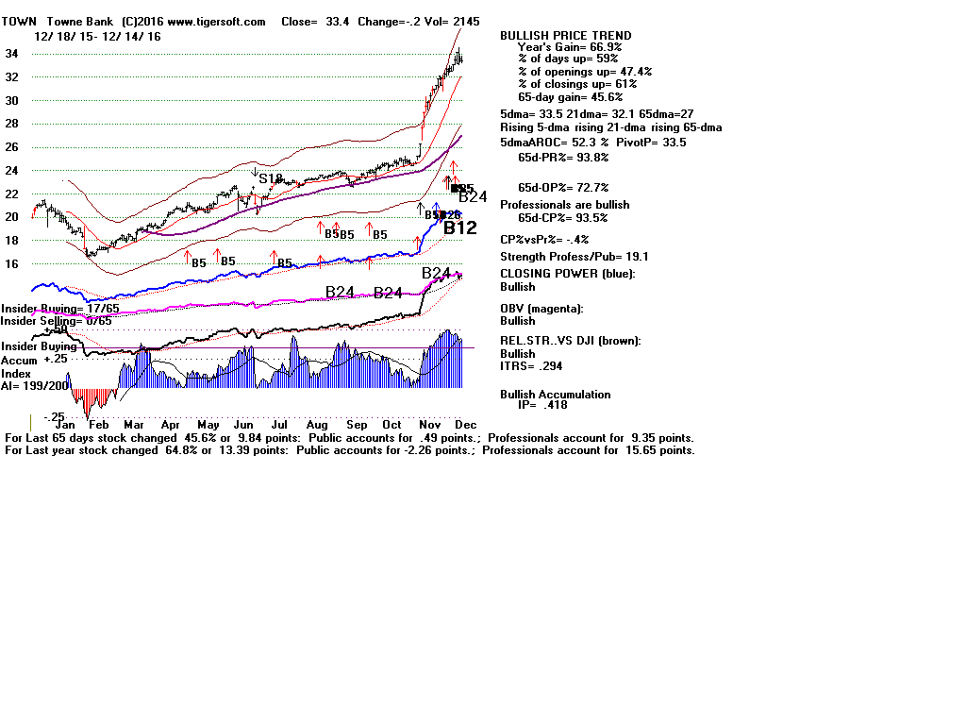Image resolution: width=966 pixels, height=725 pixels.
Task: Click the black down arrow above S18
Action: click(256, 172)
